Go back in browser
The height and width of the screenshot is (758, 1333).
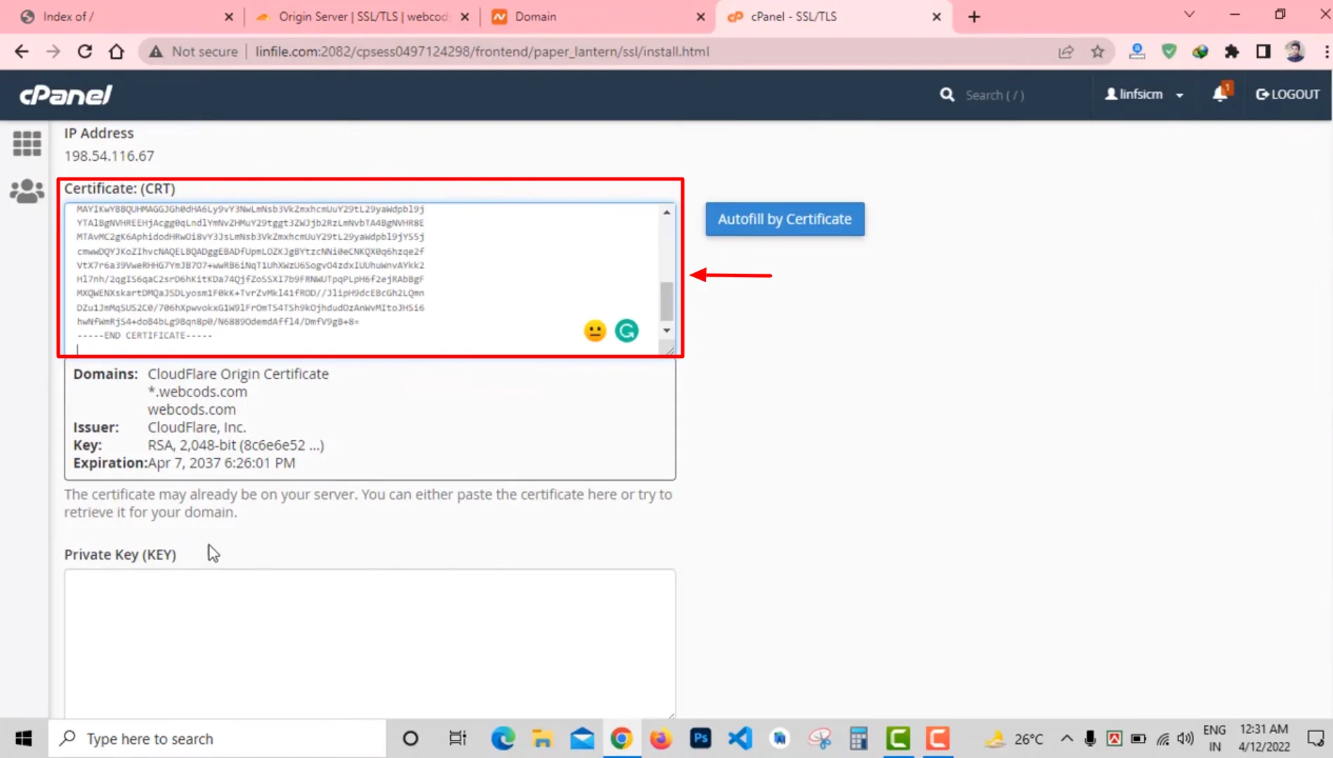pos(22,51)
